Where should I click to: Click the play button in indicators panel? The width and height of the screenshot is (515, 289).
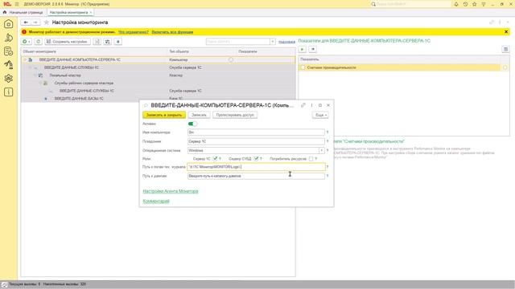tap(303, 49)
